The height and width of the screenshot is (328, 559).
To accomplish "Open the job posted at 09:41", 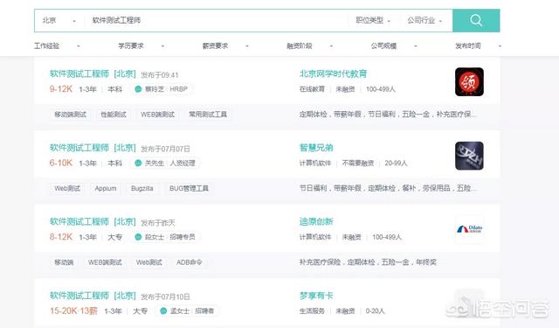I will click(93, 73).
